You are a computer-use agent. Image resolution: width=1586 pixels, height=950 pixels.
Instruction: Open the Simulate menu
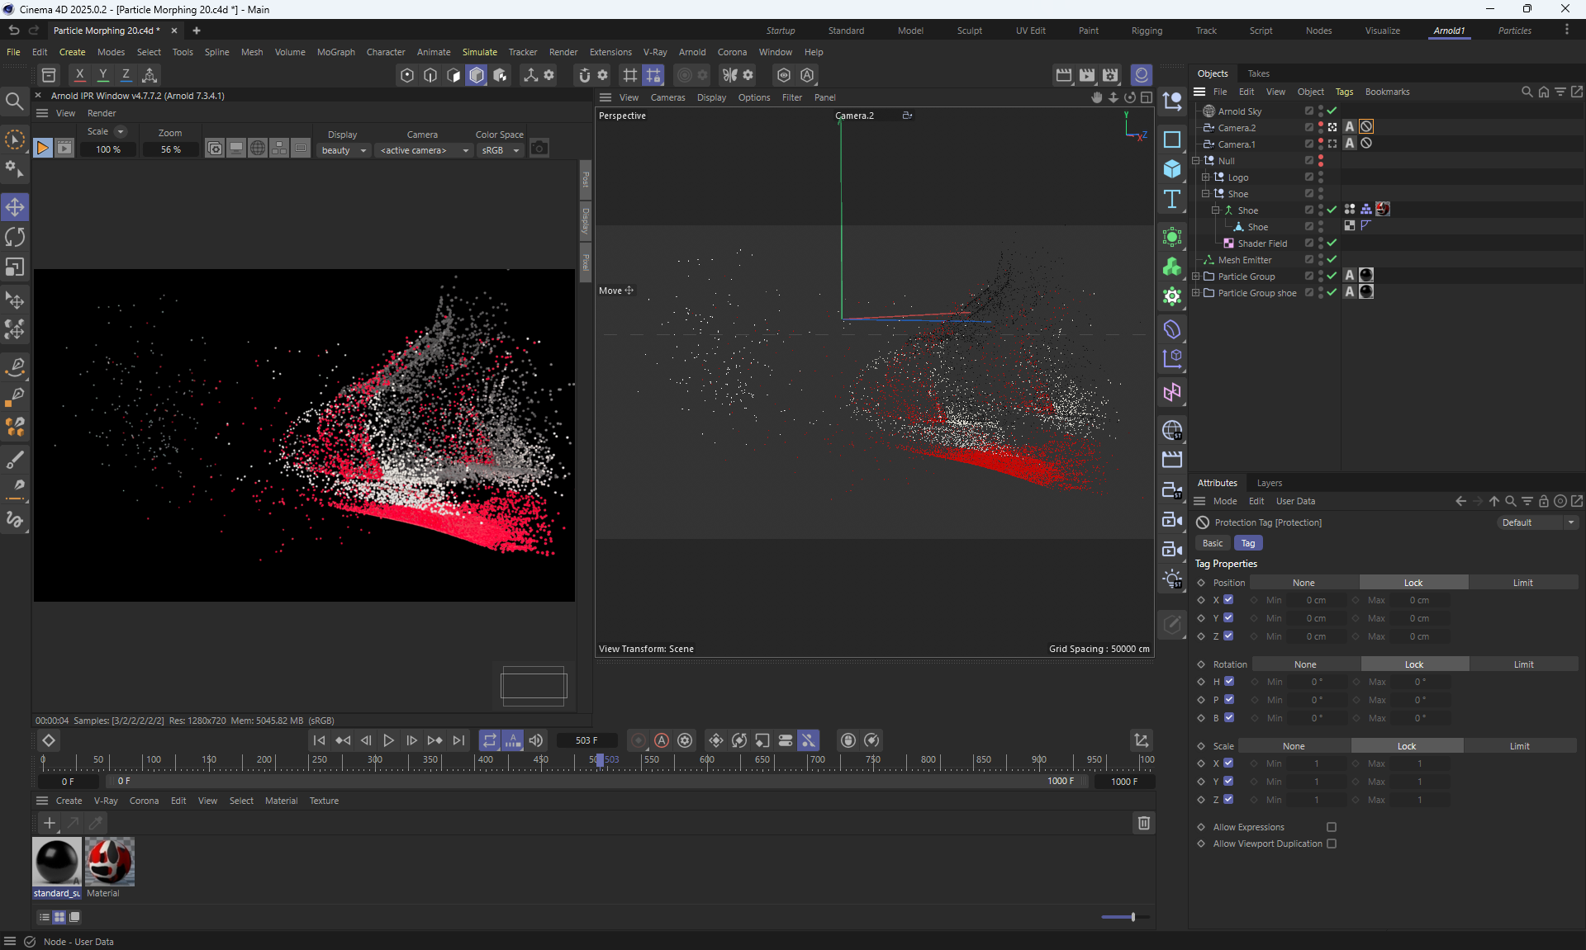point(479,52)
